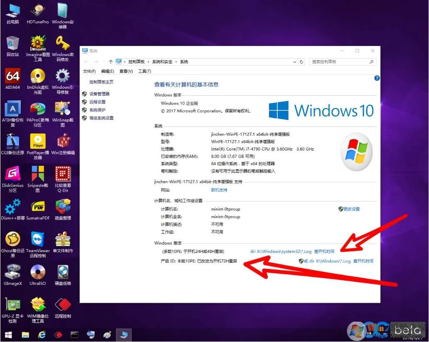429x342 pixels.
Task: Expand the chevron after 控制面板 breadcrumb
Action: point(148,62)
